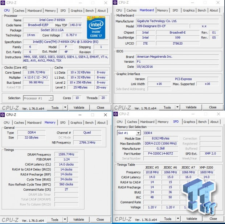225x224 pixels.
Task: Click Validate button in CPU tab window
Action: 79,108
